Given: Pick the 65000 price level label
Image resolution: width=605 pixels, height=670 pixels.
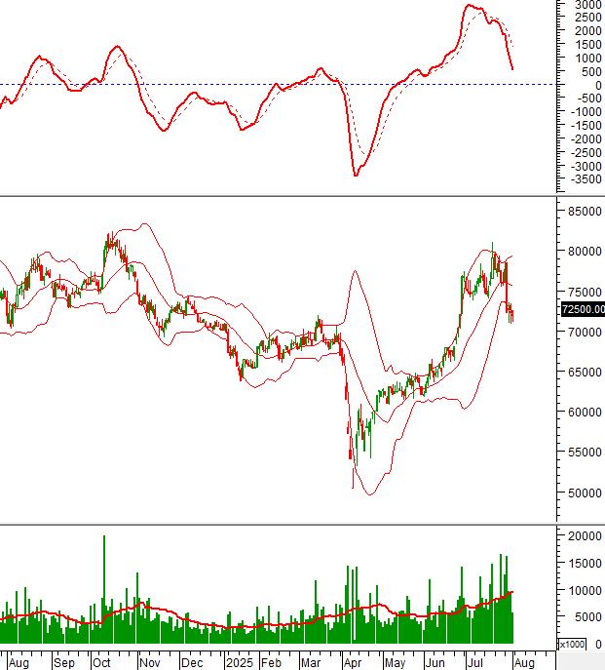Looking at the screenshot, I should [585, 372].
